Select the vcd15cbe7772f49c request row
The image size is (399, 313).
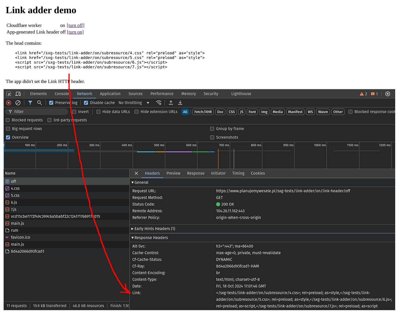point(67,216)
